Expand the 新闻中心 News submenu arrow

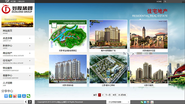(30, 46)
